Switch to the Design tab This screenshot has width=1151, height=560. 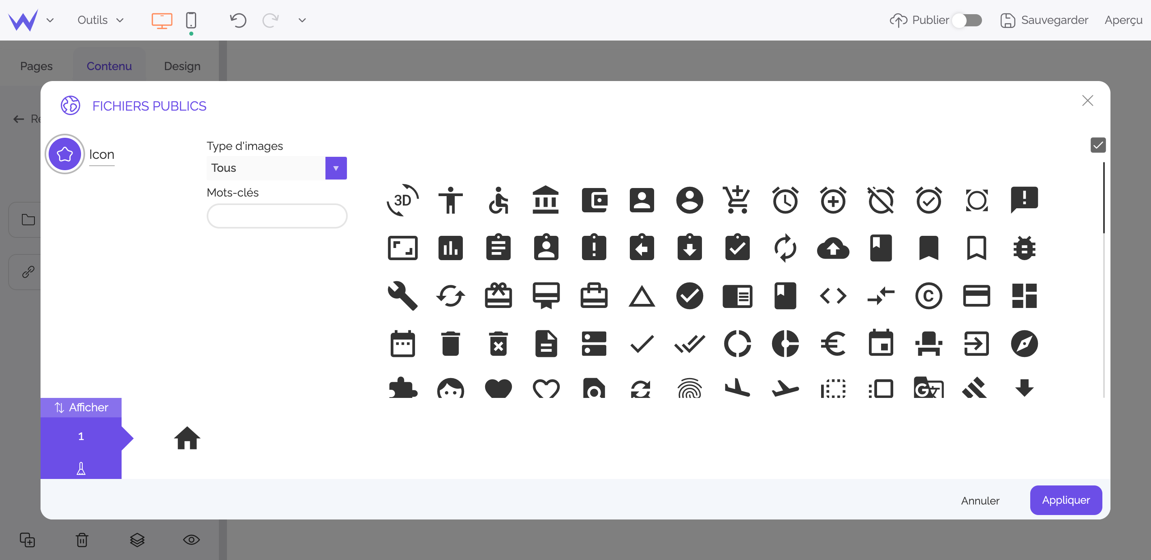tap(182, 65)
